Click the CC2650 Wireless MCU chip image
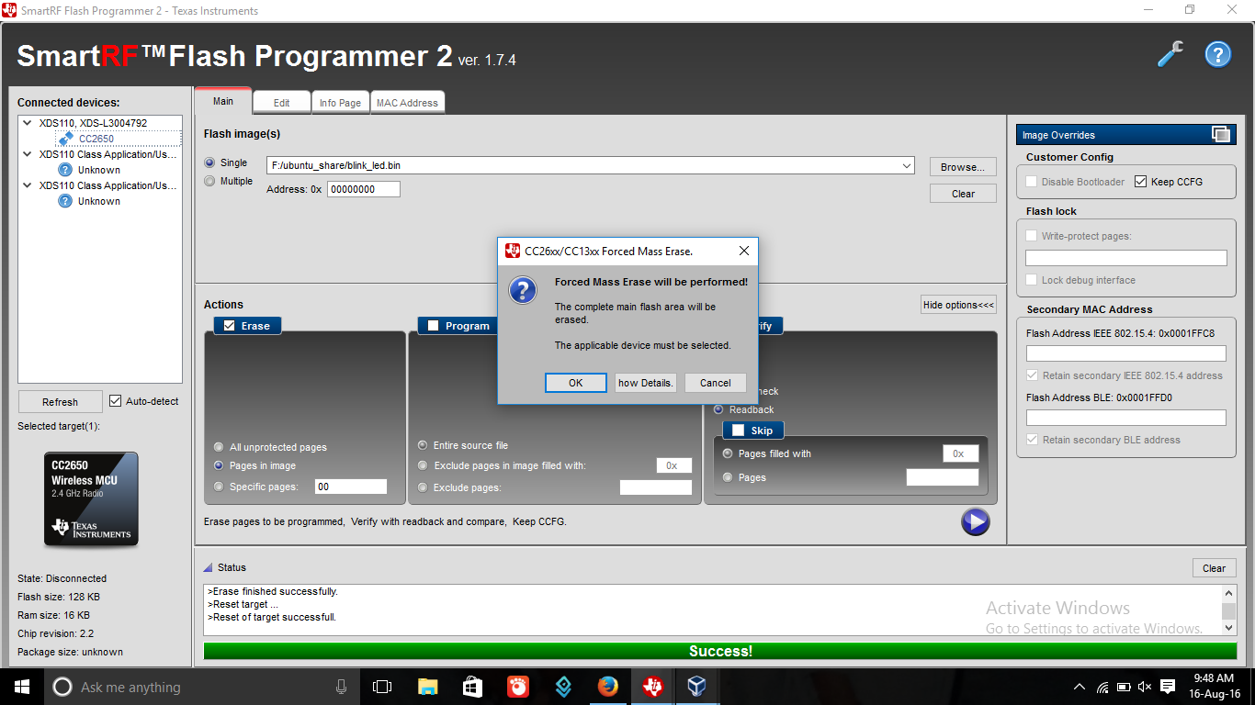This screenshot has width=1255, height=705. coord(92,498)
